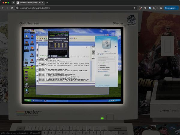Open the Windows XP Start button
Viewport: 180px width, 135px height.
(28, 101)
